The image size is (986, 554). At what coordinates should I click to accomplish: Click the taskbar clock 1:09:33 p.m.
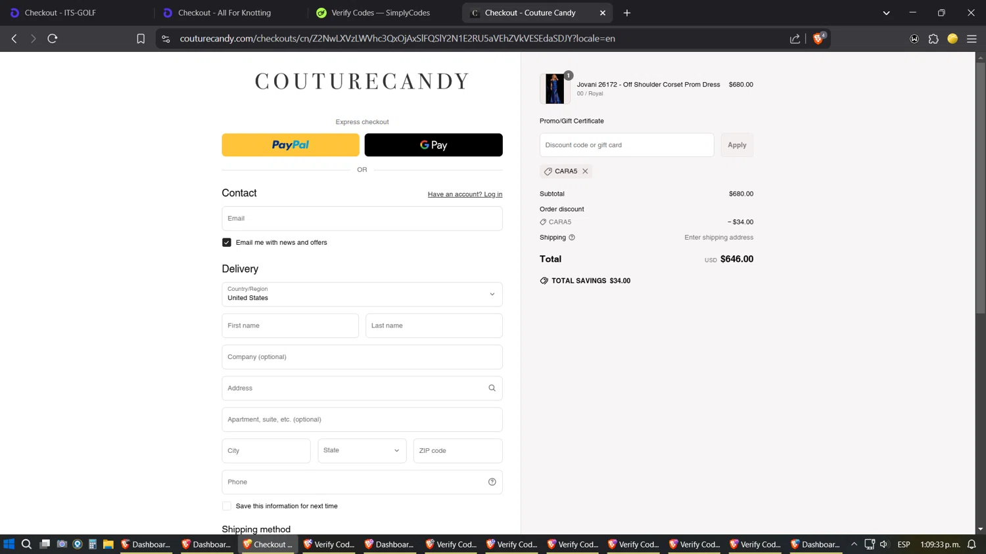coord(940,544)
